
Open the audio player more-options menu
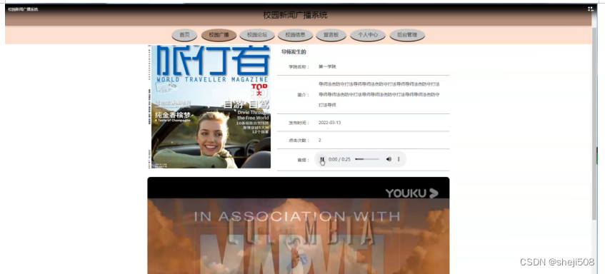pos(399,159)
